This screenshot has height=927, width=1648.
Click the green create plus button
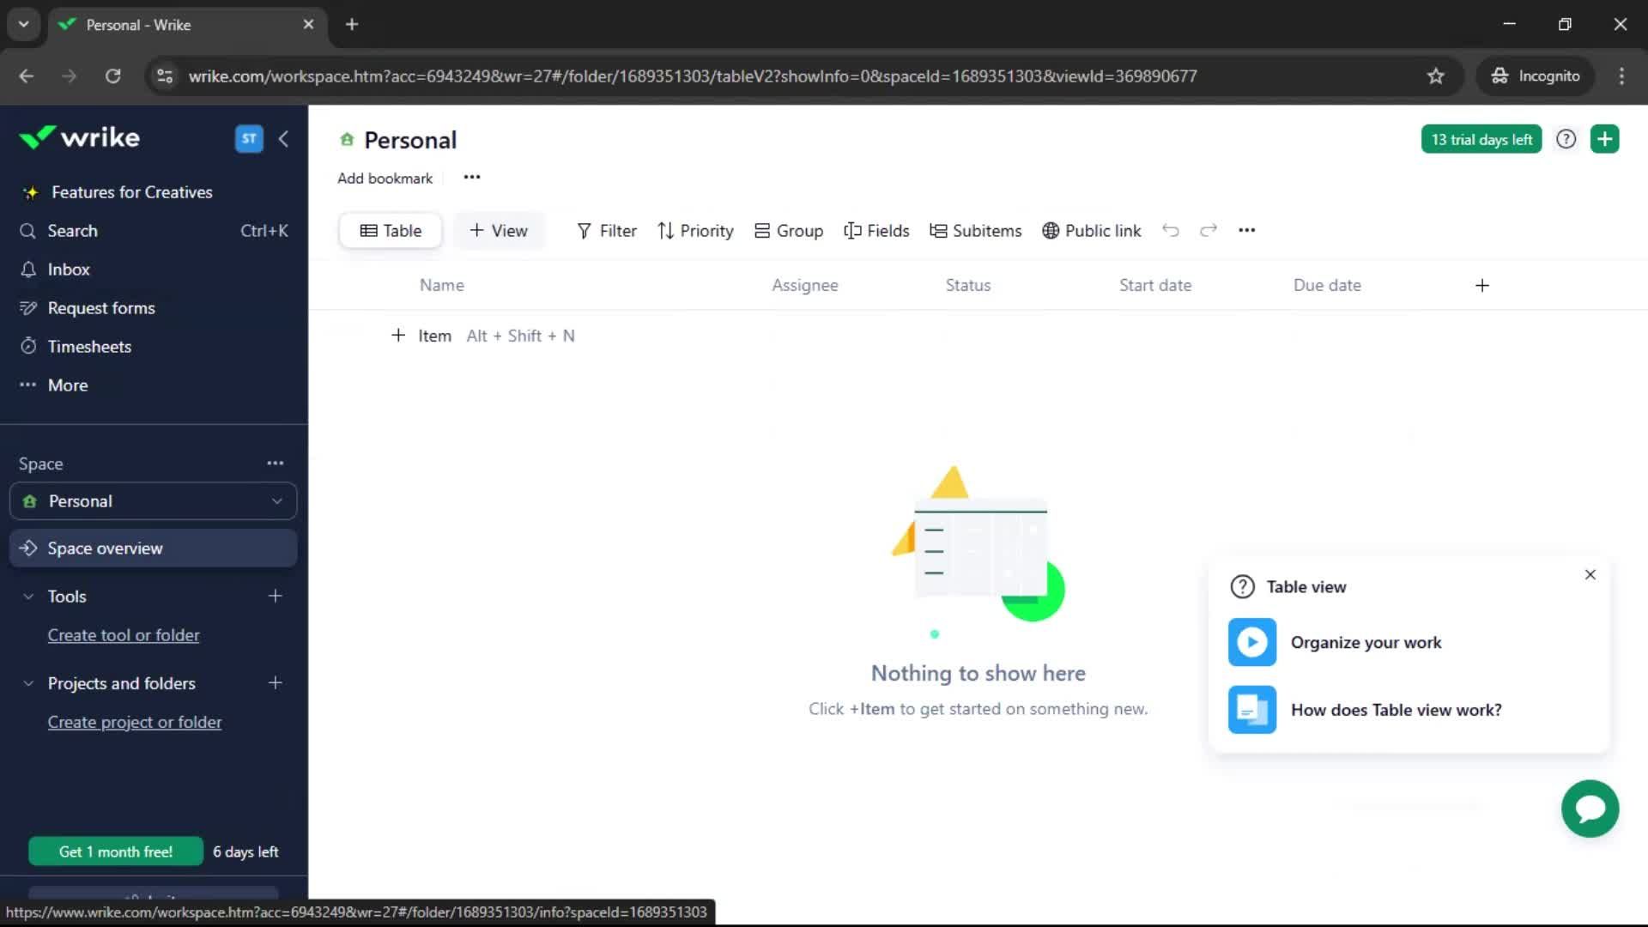click(1605, 139)
